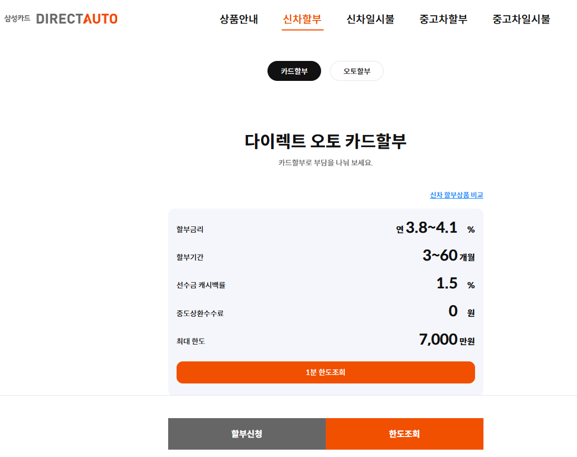
Task: Click the 최대 한도 label
Action: (x=191, y=341)
